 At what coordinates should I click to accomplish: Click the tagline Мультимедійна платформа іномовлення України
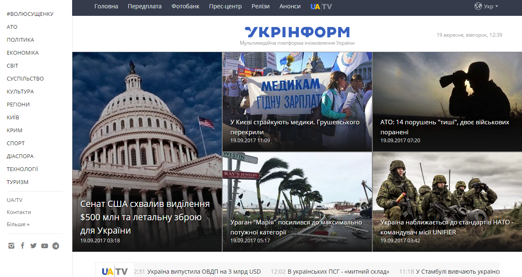point(297,43)
